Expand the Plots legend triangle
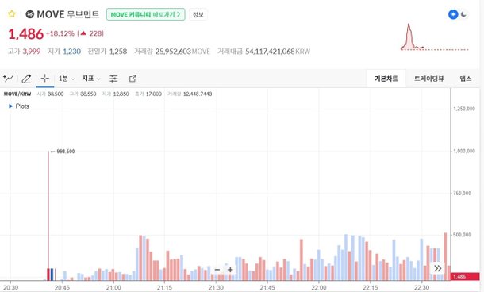This screenshot has height=292, width=484. pos(11,106)
